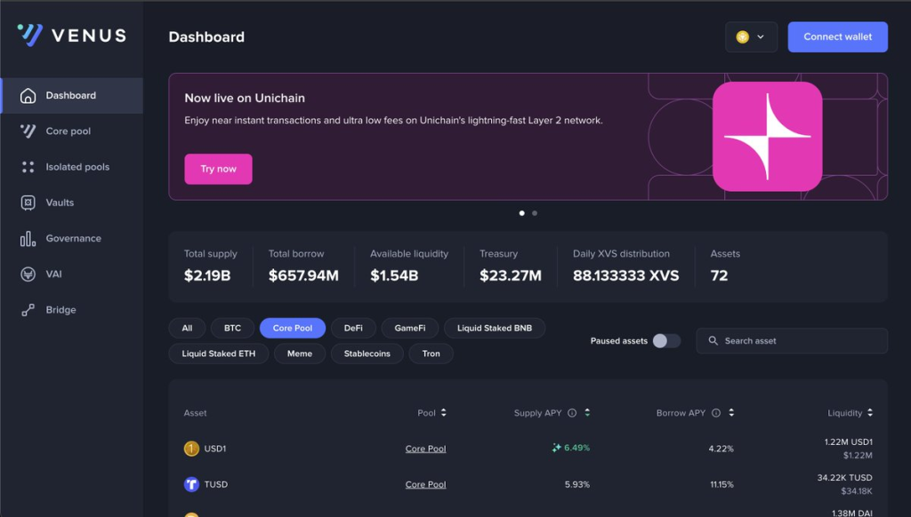911x517 pixels.
Task: Select the Liquid Staked BNB filter
Action: pos(494,328)
